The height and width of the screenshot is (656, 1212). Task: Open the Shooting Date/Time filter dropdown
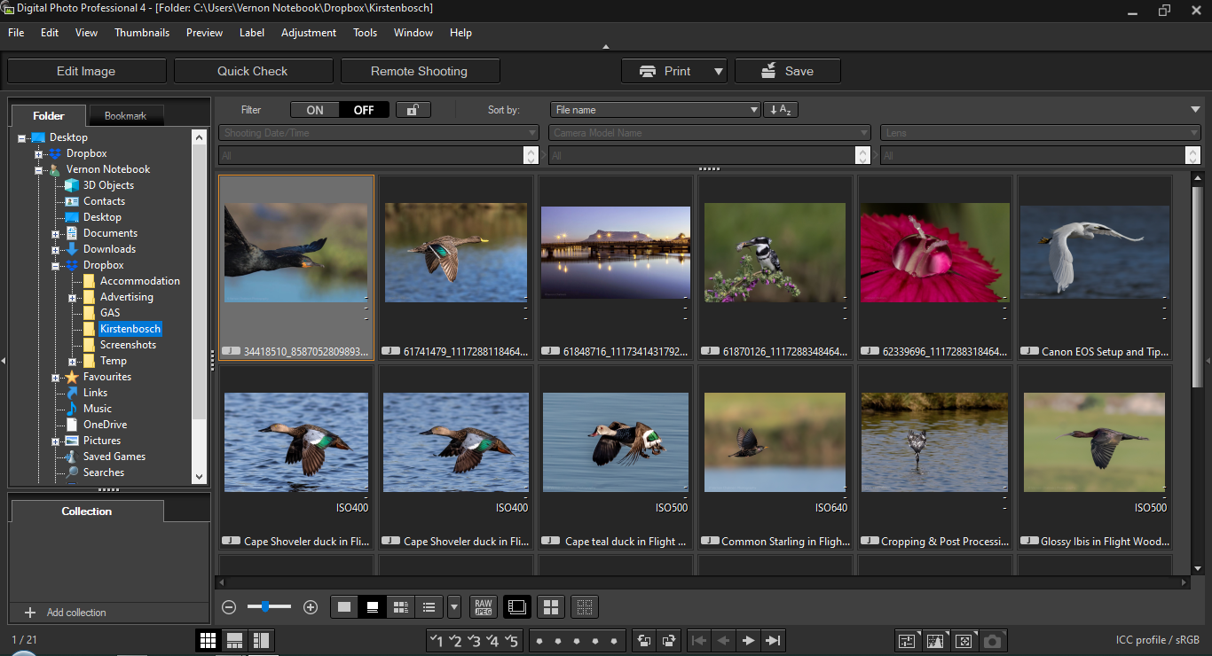(379, 133)
